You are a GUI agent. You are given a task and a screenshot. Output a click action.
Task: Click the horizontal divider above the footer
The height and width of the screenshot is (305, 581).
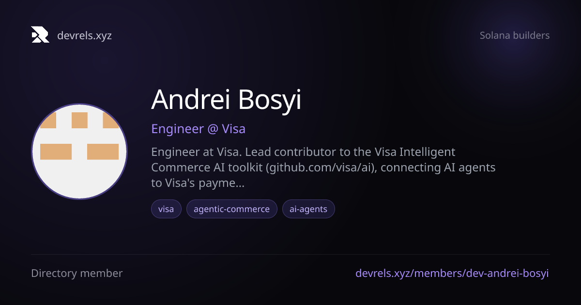(290, 255)
